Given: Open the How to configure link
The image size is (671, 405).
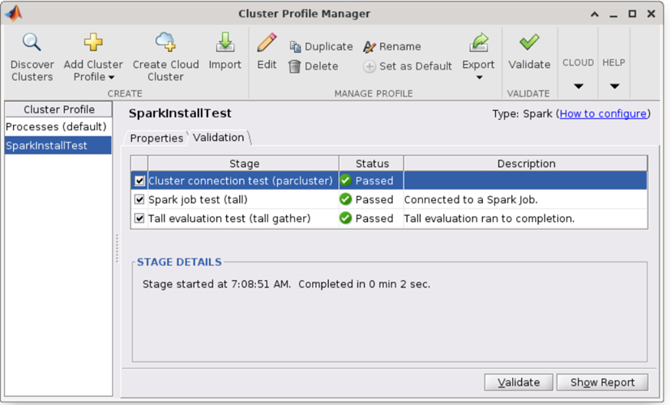Looking at the screenshot, I should tap(603, 114).
